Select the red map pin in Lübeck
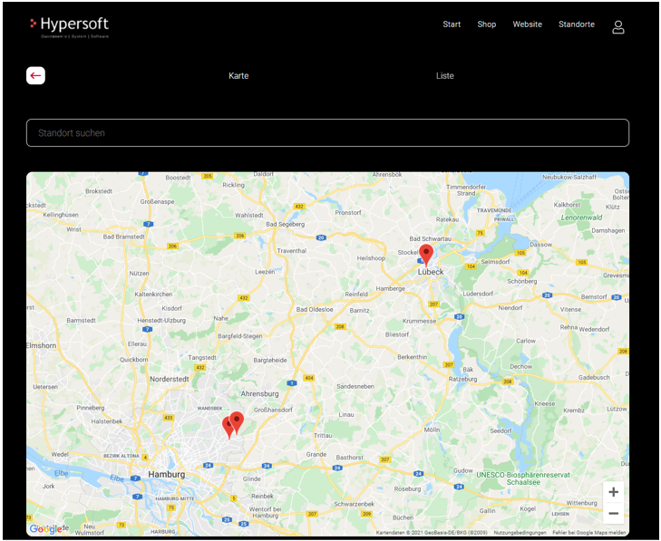This screenshot has width=661, height=541. click(425, 254)
